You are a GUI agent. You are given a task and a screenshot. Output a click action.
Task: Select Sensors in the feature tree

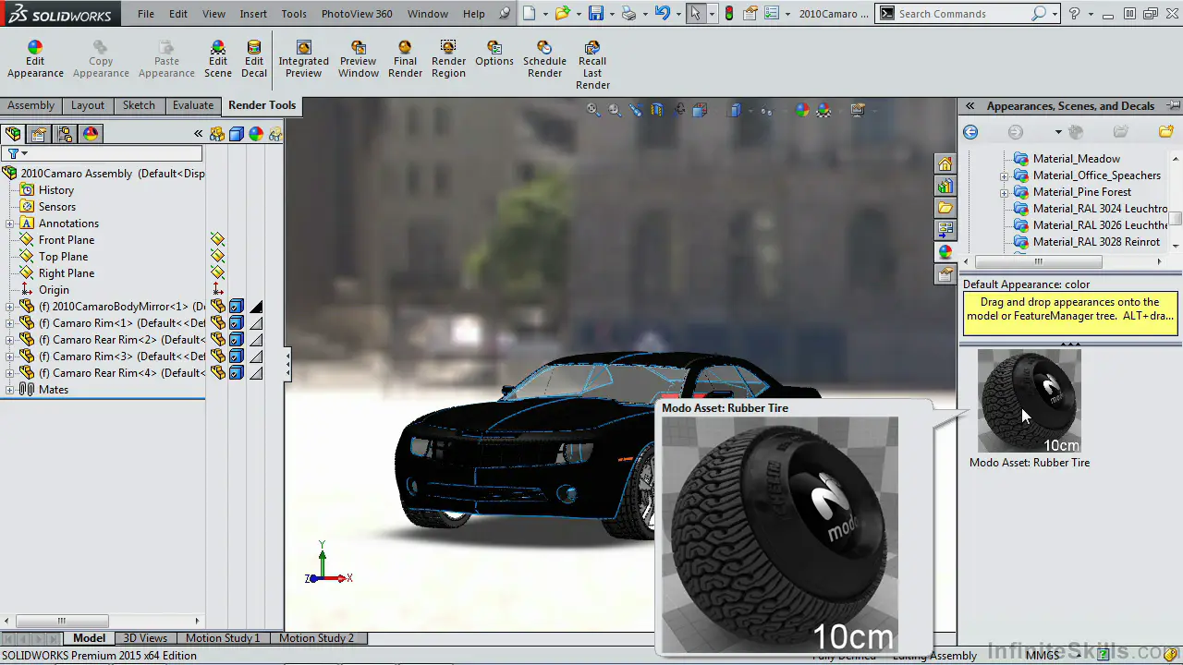coord(56,207)
